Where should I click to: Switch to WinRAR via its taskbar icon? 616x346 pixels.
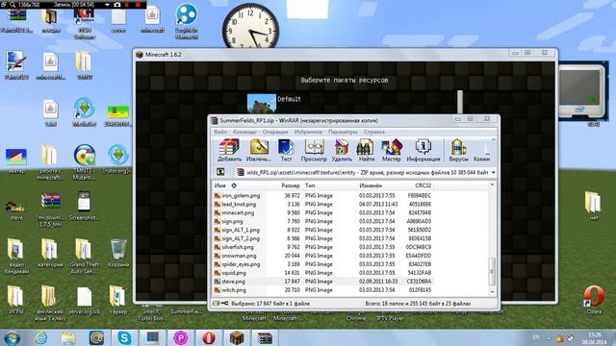[x=265, y=337]
